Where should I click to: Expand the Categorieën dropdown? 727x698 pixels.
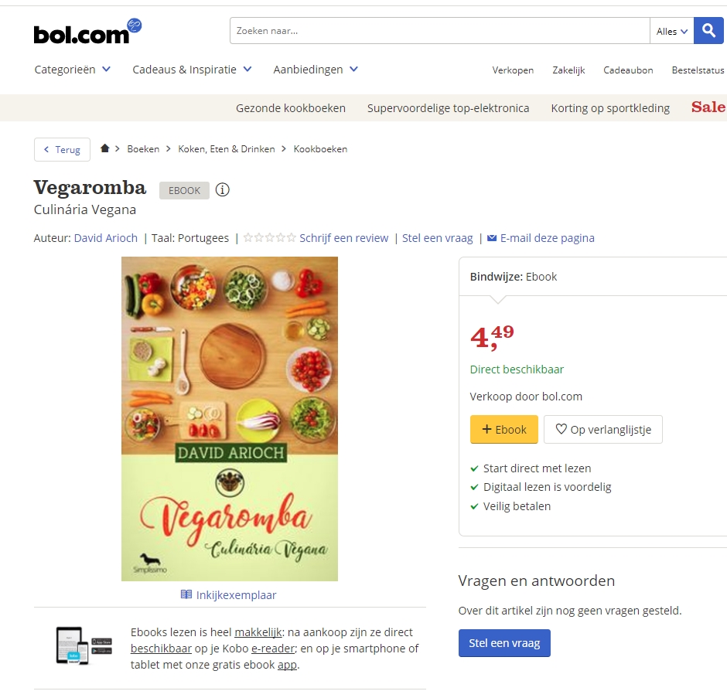click(73, 70)
